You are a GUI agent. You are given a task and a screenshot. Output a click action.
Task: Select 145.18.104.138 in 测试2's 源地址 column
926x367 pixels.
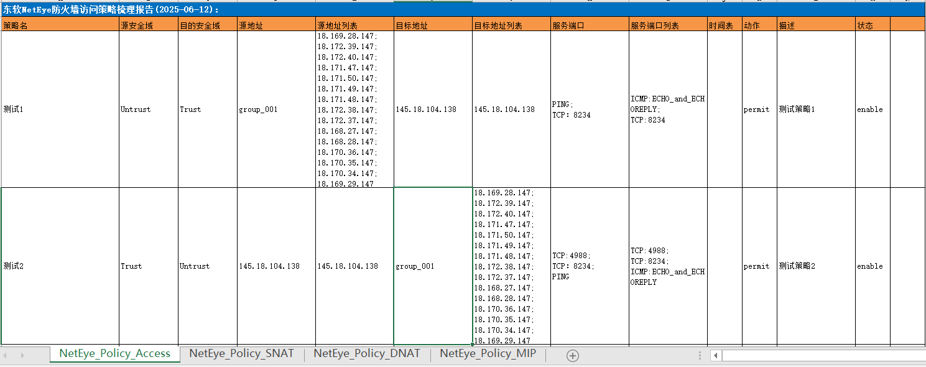tap(276, 266)
